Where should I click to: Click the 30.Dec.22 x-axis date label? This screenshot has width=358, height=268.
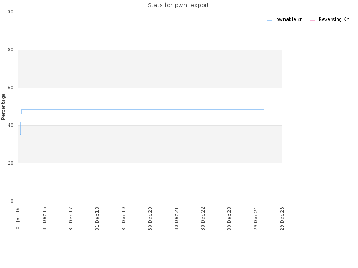[x=203, y=219]
